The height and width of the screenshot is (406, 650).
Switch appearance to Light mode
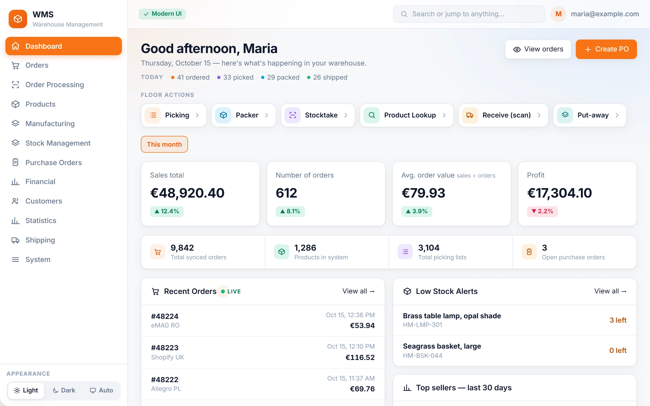[x=26, y=390]
